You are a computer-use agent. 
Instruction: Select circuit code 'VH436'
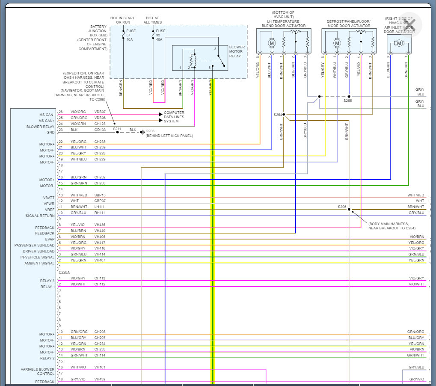100,225
